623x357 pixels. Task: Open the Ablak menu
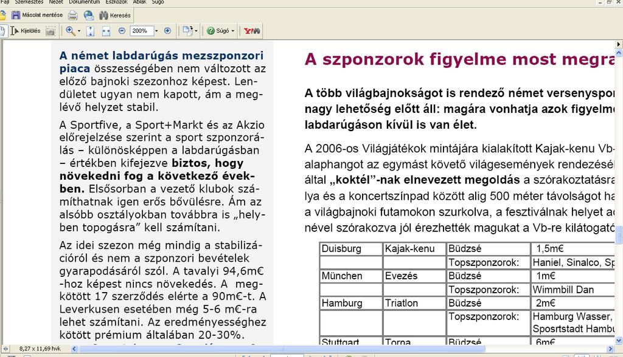point(139,2)
